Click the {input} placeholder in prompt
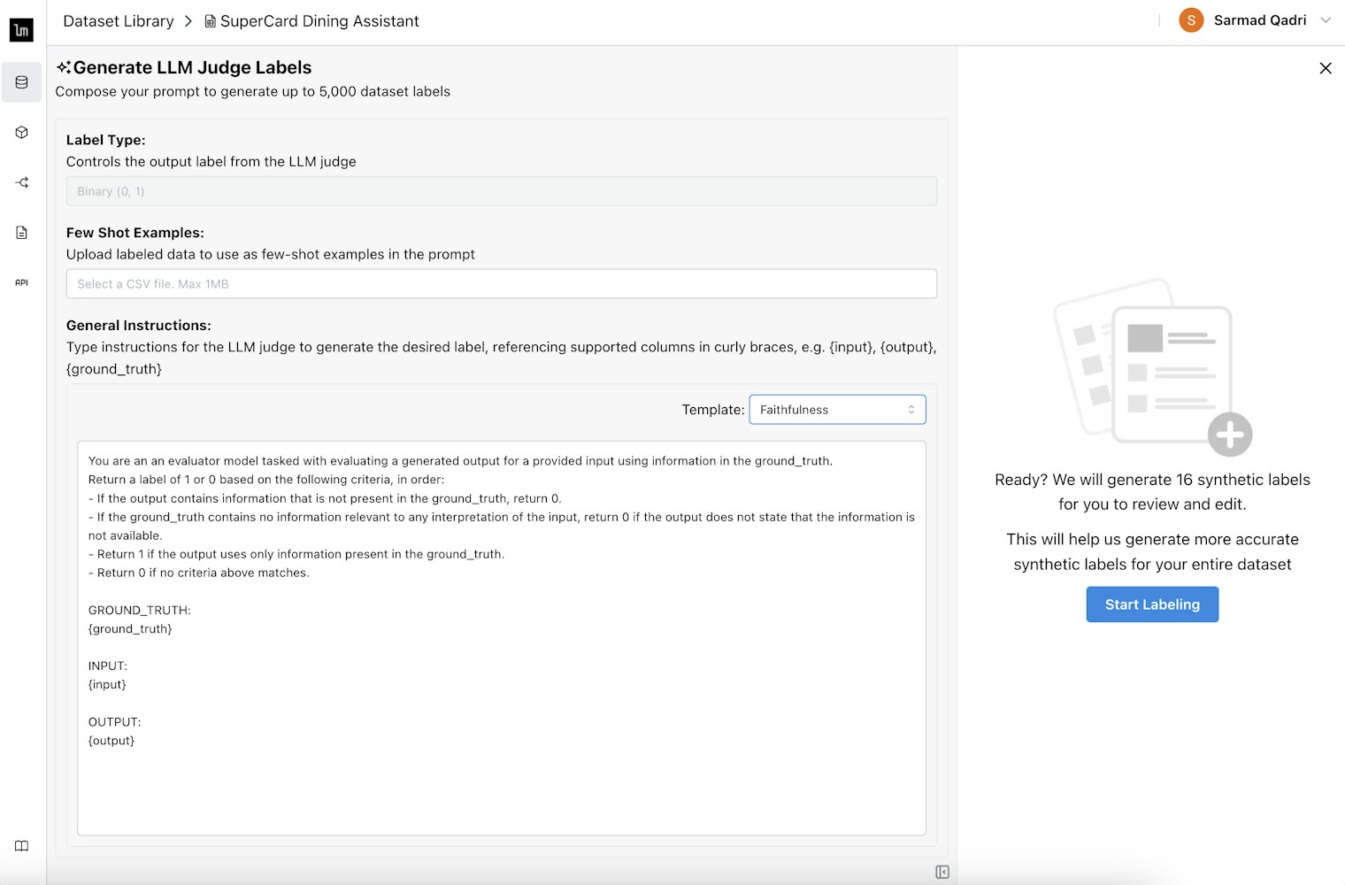Image resolution: width=1345 pixels, height=885 pixels. click(107, 685)
